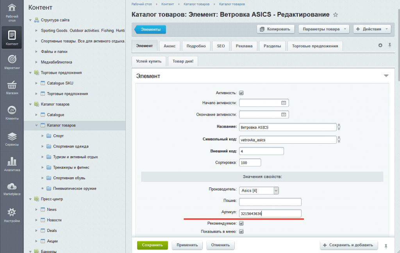Switch to Торговые предложения tab
Screen dimensions: 400x253
(x=315, y=46)
